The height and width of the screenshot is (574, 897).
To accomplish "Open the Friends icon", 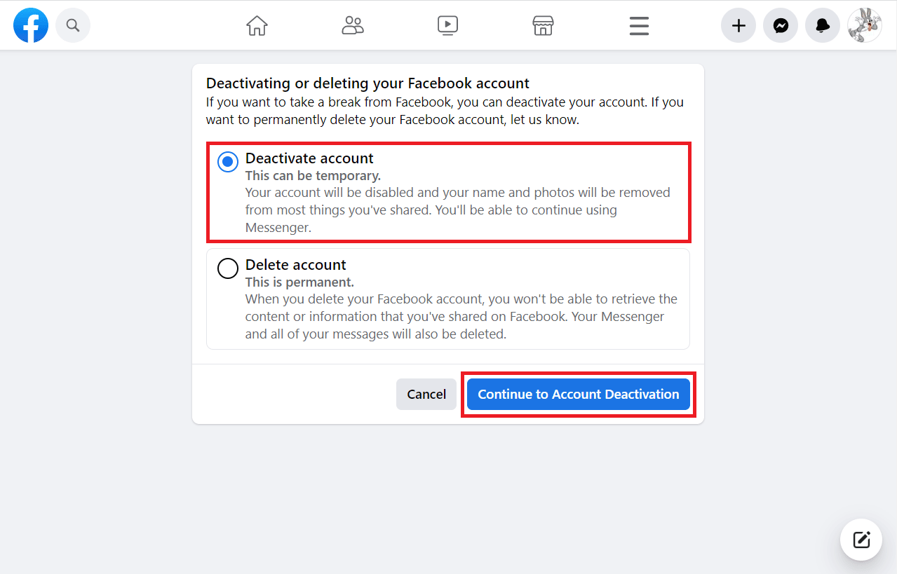I will pyautogui.click(x=352, y=26).
